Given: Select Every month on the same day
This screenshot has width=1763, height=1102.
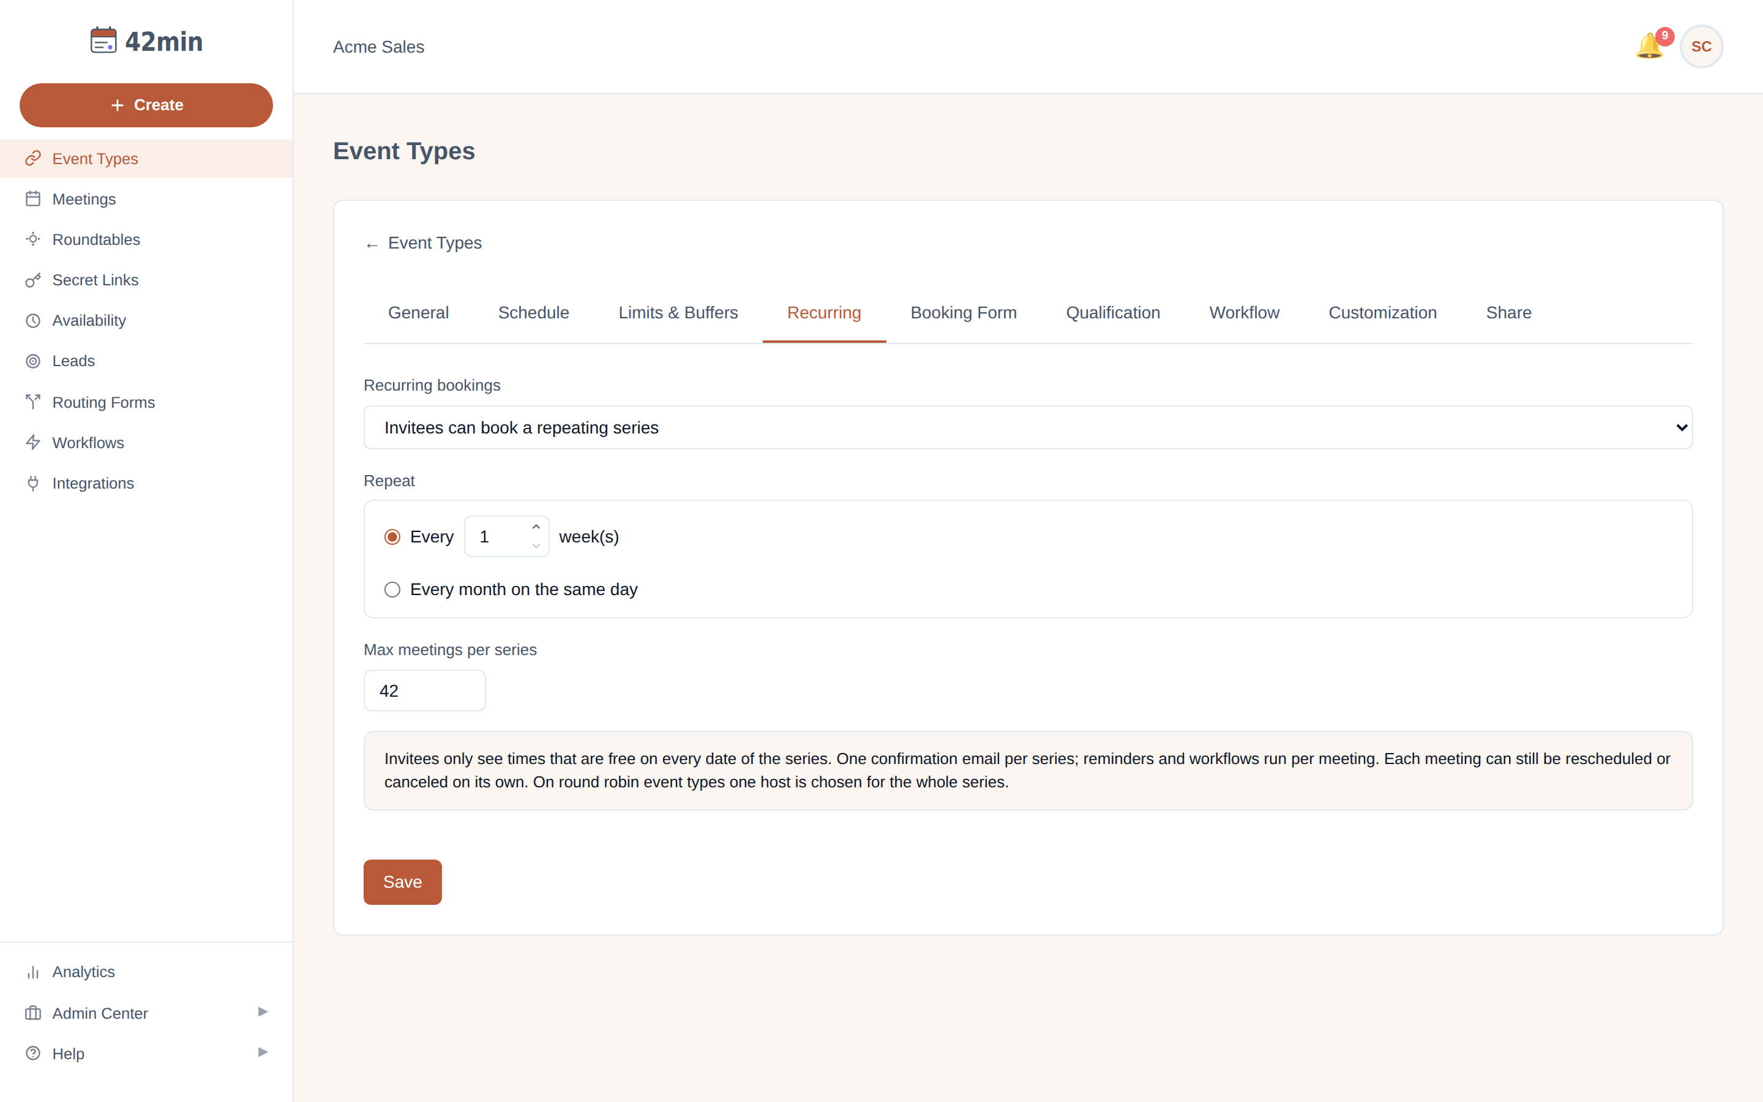Looking at the screenshot, I should click(392, 590).
